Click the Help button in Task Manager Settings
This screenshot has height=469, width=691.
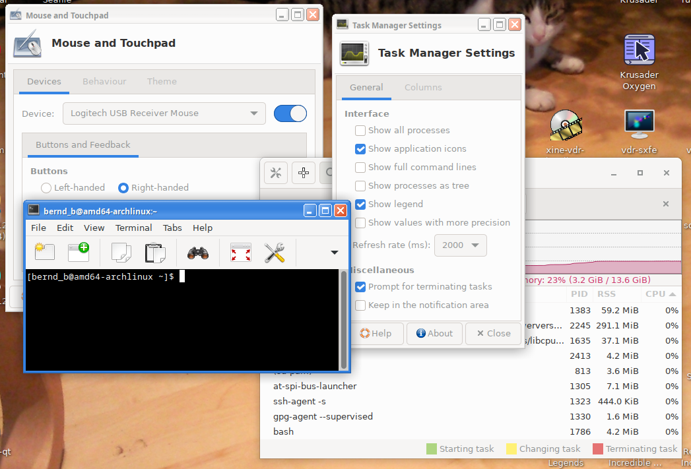[376, 333]
